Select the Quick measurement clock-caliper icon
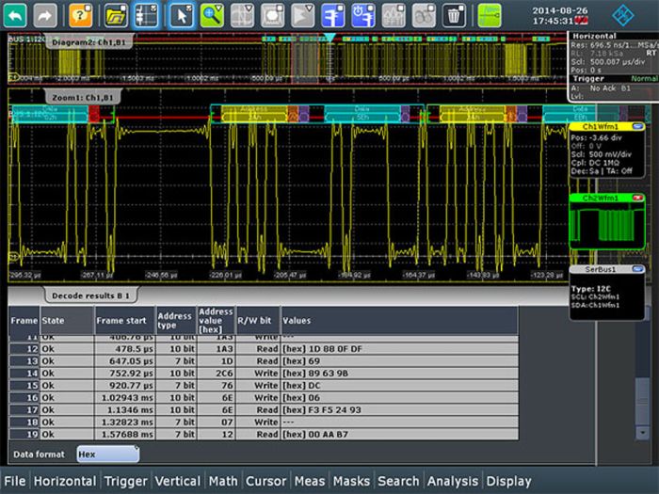 click(x=362, y=16)
